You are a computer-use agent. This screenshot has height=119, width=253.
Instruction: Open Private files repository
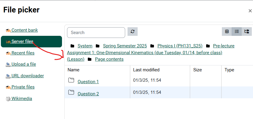(x=23, y=87)
